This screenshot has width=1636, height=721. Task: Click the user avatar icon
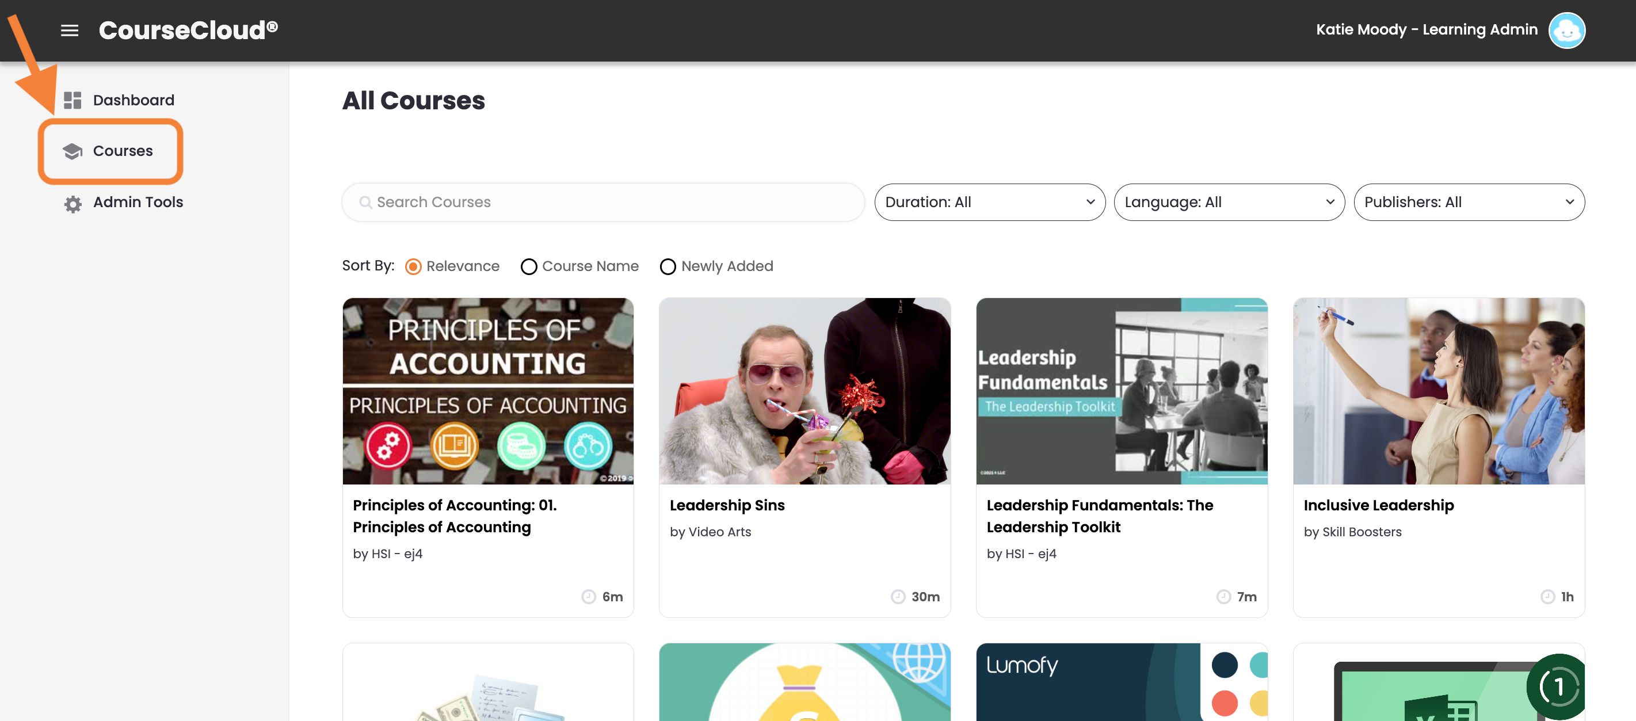1566,30
